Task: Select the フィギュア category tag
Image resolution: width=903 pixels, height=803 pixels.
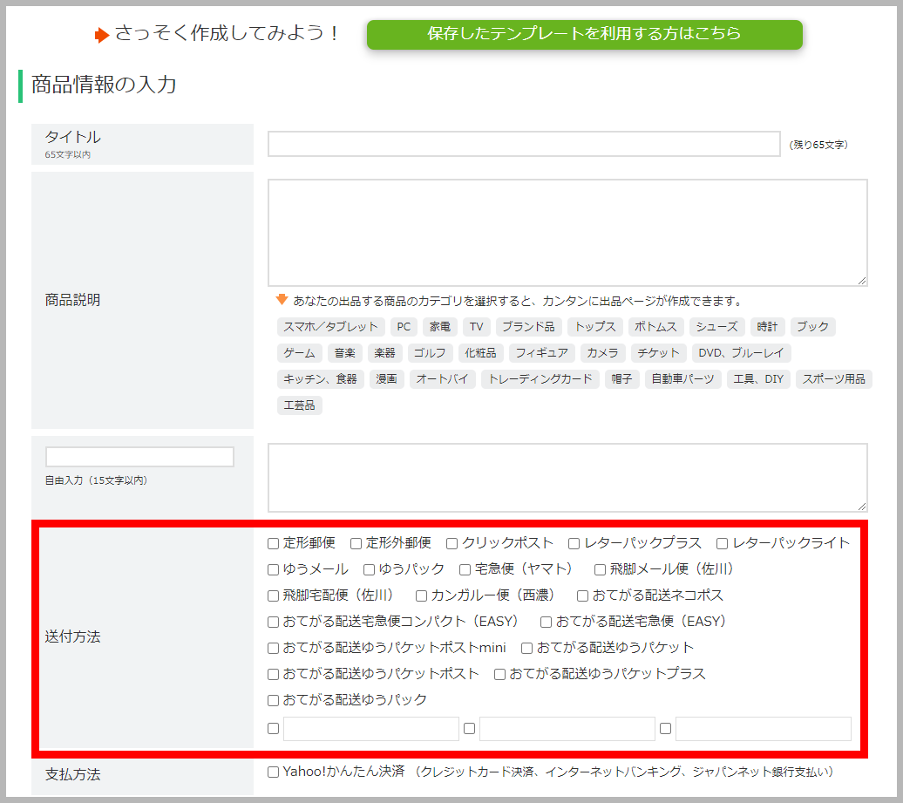Action: tap(542, 352)
